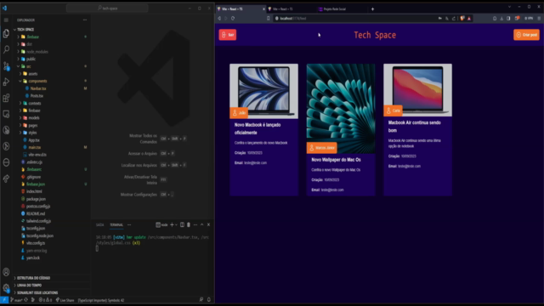
Task: Click the Tech Space page title
Action: point(375,35)
